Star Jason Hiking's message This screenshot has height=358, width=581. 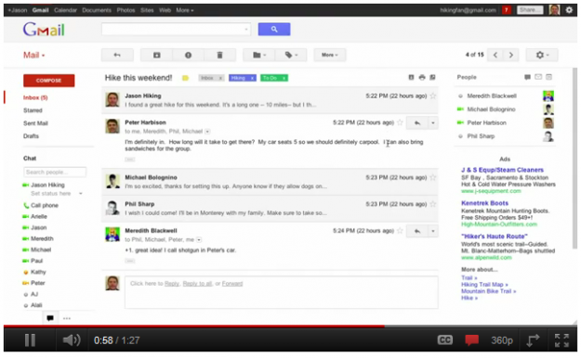(433, 96)
